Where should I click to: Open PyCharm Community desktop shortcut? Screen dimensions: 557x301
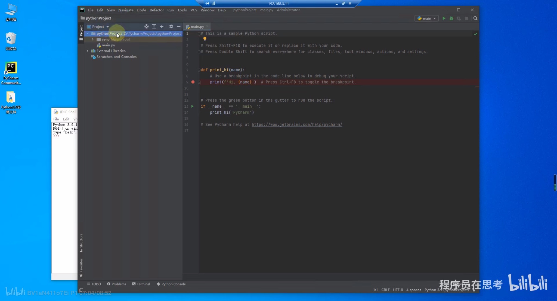(11, 73)
